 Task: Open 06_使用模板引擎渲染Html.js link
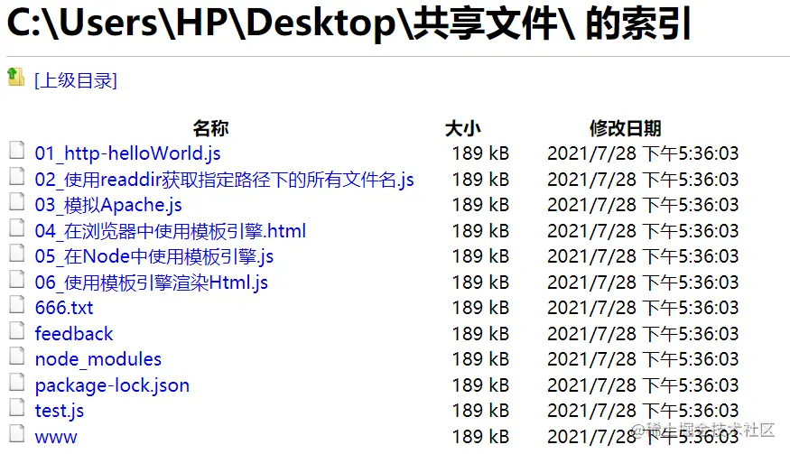151,283
